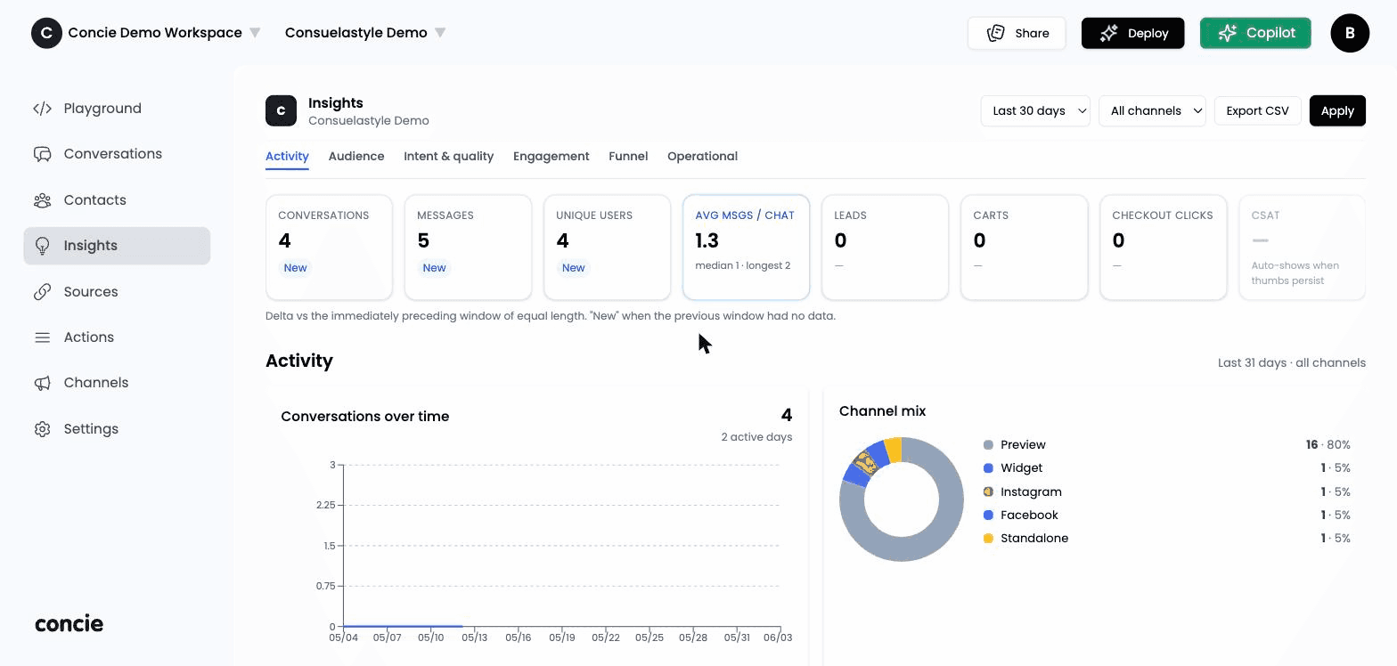Click the Contacts people icon
Screen dimensions: 1397x666
[42, 200]
